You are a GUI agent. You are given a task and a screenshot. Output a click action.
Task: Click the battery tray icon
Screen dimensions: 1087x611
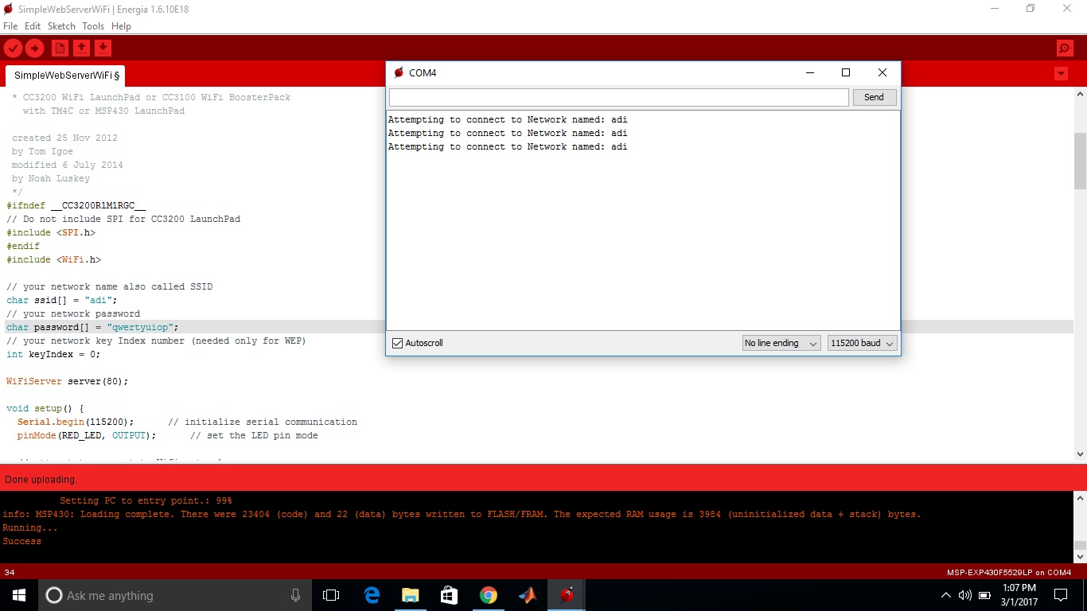pyautogui.click(x=984, y=595)
